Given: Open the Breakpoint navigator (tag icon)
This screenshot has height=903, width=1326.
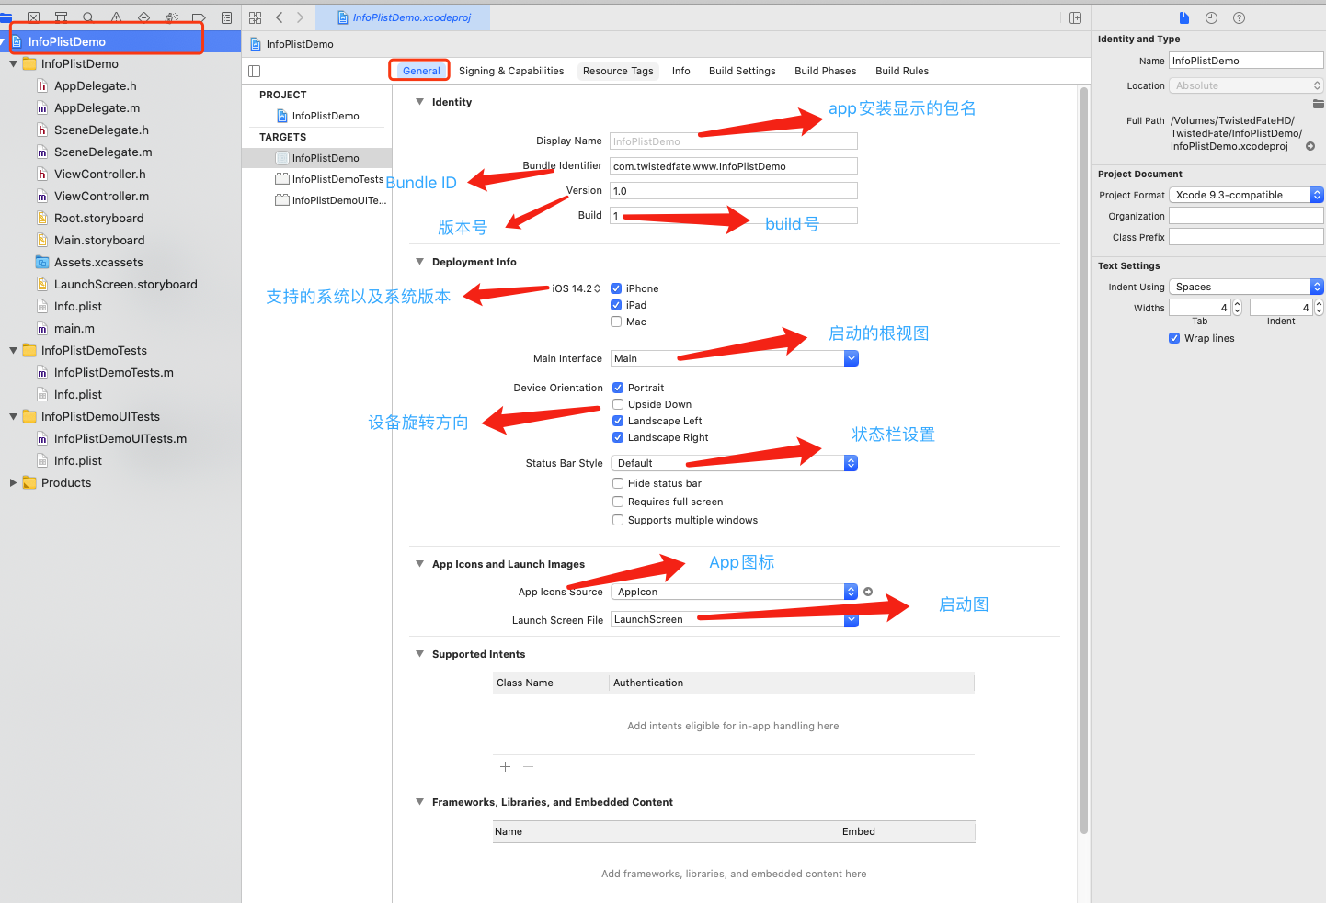Looking at the screenshot, I should pos(197,17).
